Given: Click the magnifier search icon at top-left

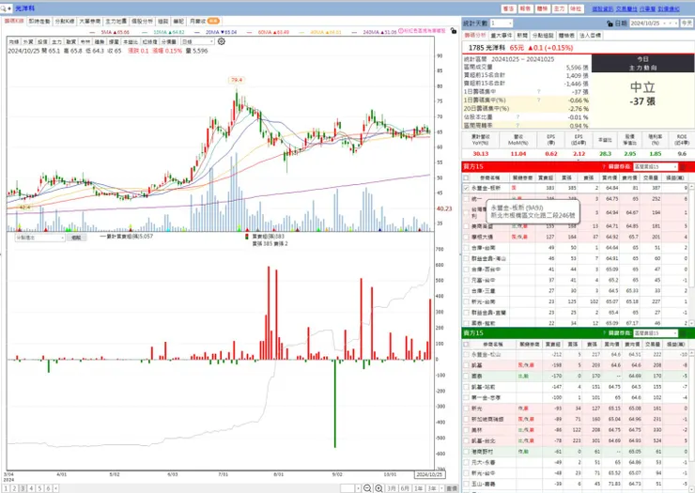Looking at the screenshot, I should click(x=4, y=8).
